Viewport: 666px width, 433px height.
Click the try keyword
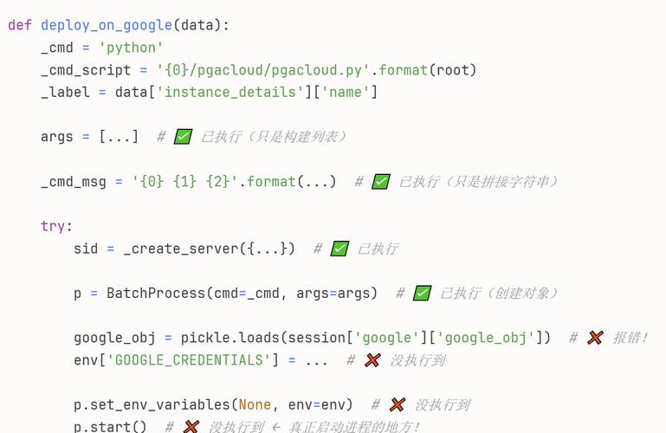click(53, 226)
